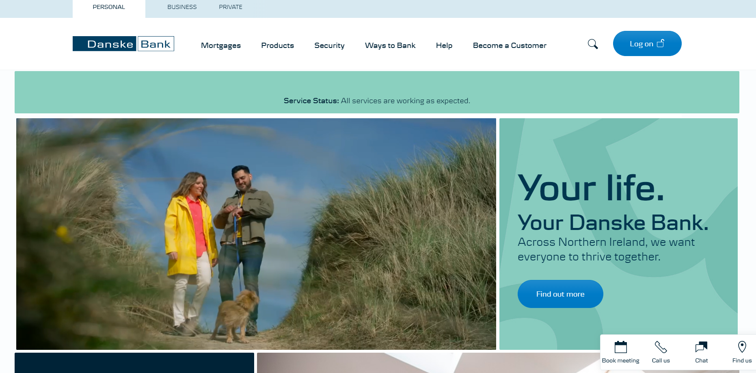Open the Ways to Bank menu

tap(390, 46)
